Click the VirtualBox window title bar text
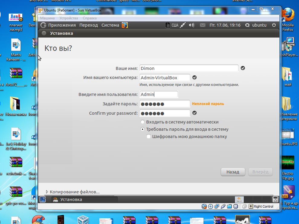299x224 pixels. point(73,10)
